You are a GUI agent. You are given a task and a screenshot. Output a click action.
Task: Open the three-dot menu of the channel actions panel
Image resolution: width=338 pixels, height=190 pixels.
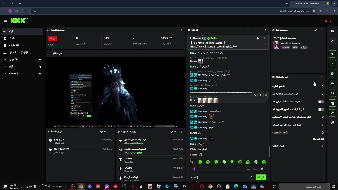[322, 77]
